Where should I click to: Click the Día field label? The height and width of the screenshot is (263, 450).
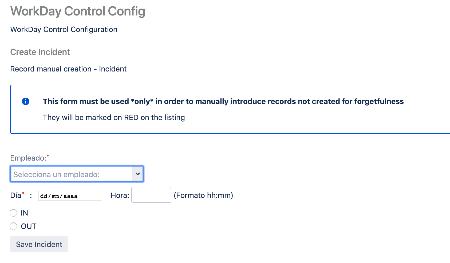[16, 195]
